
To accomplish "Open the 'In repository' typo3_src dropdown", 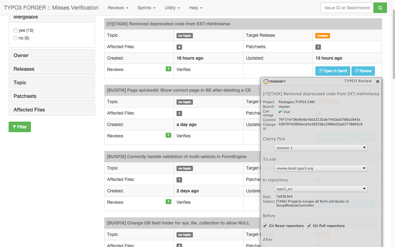I will (321, 189).
